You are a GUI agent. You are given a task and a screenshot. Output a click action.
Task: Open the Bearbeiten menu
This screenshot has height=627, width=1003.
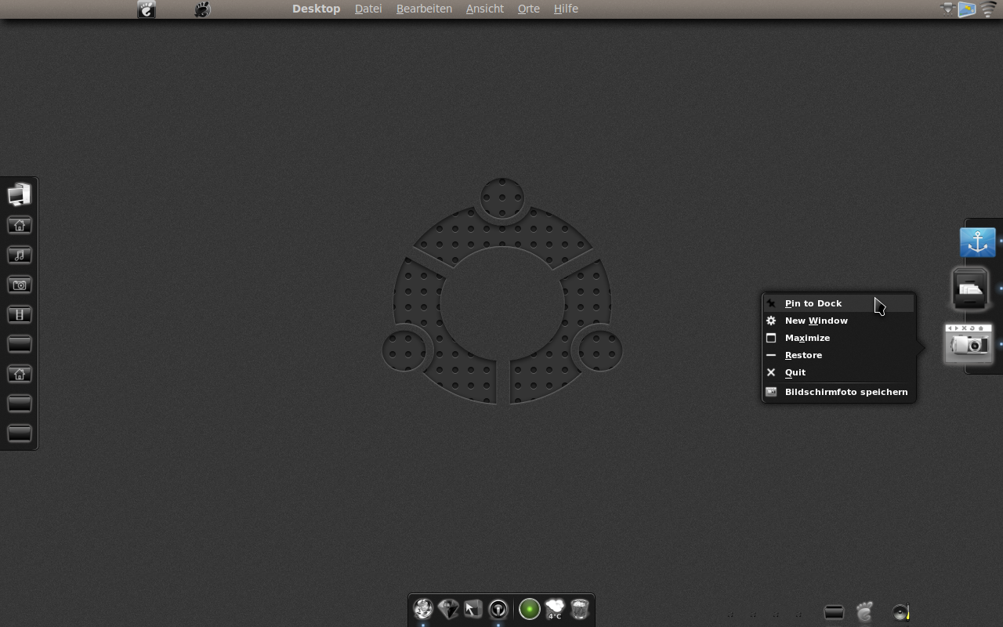(x=424, y=9)
